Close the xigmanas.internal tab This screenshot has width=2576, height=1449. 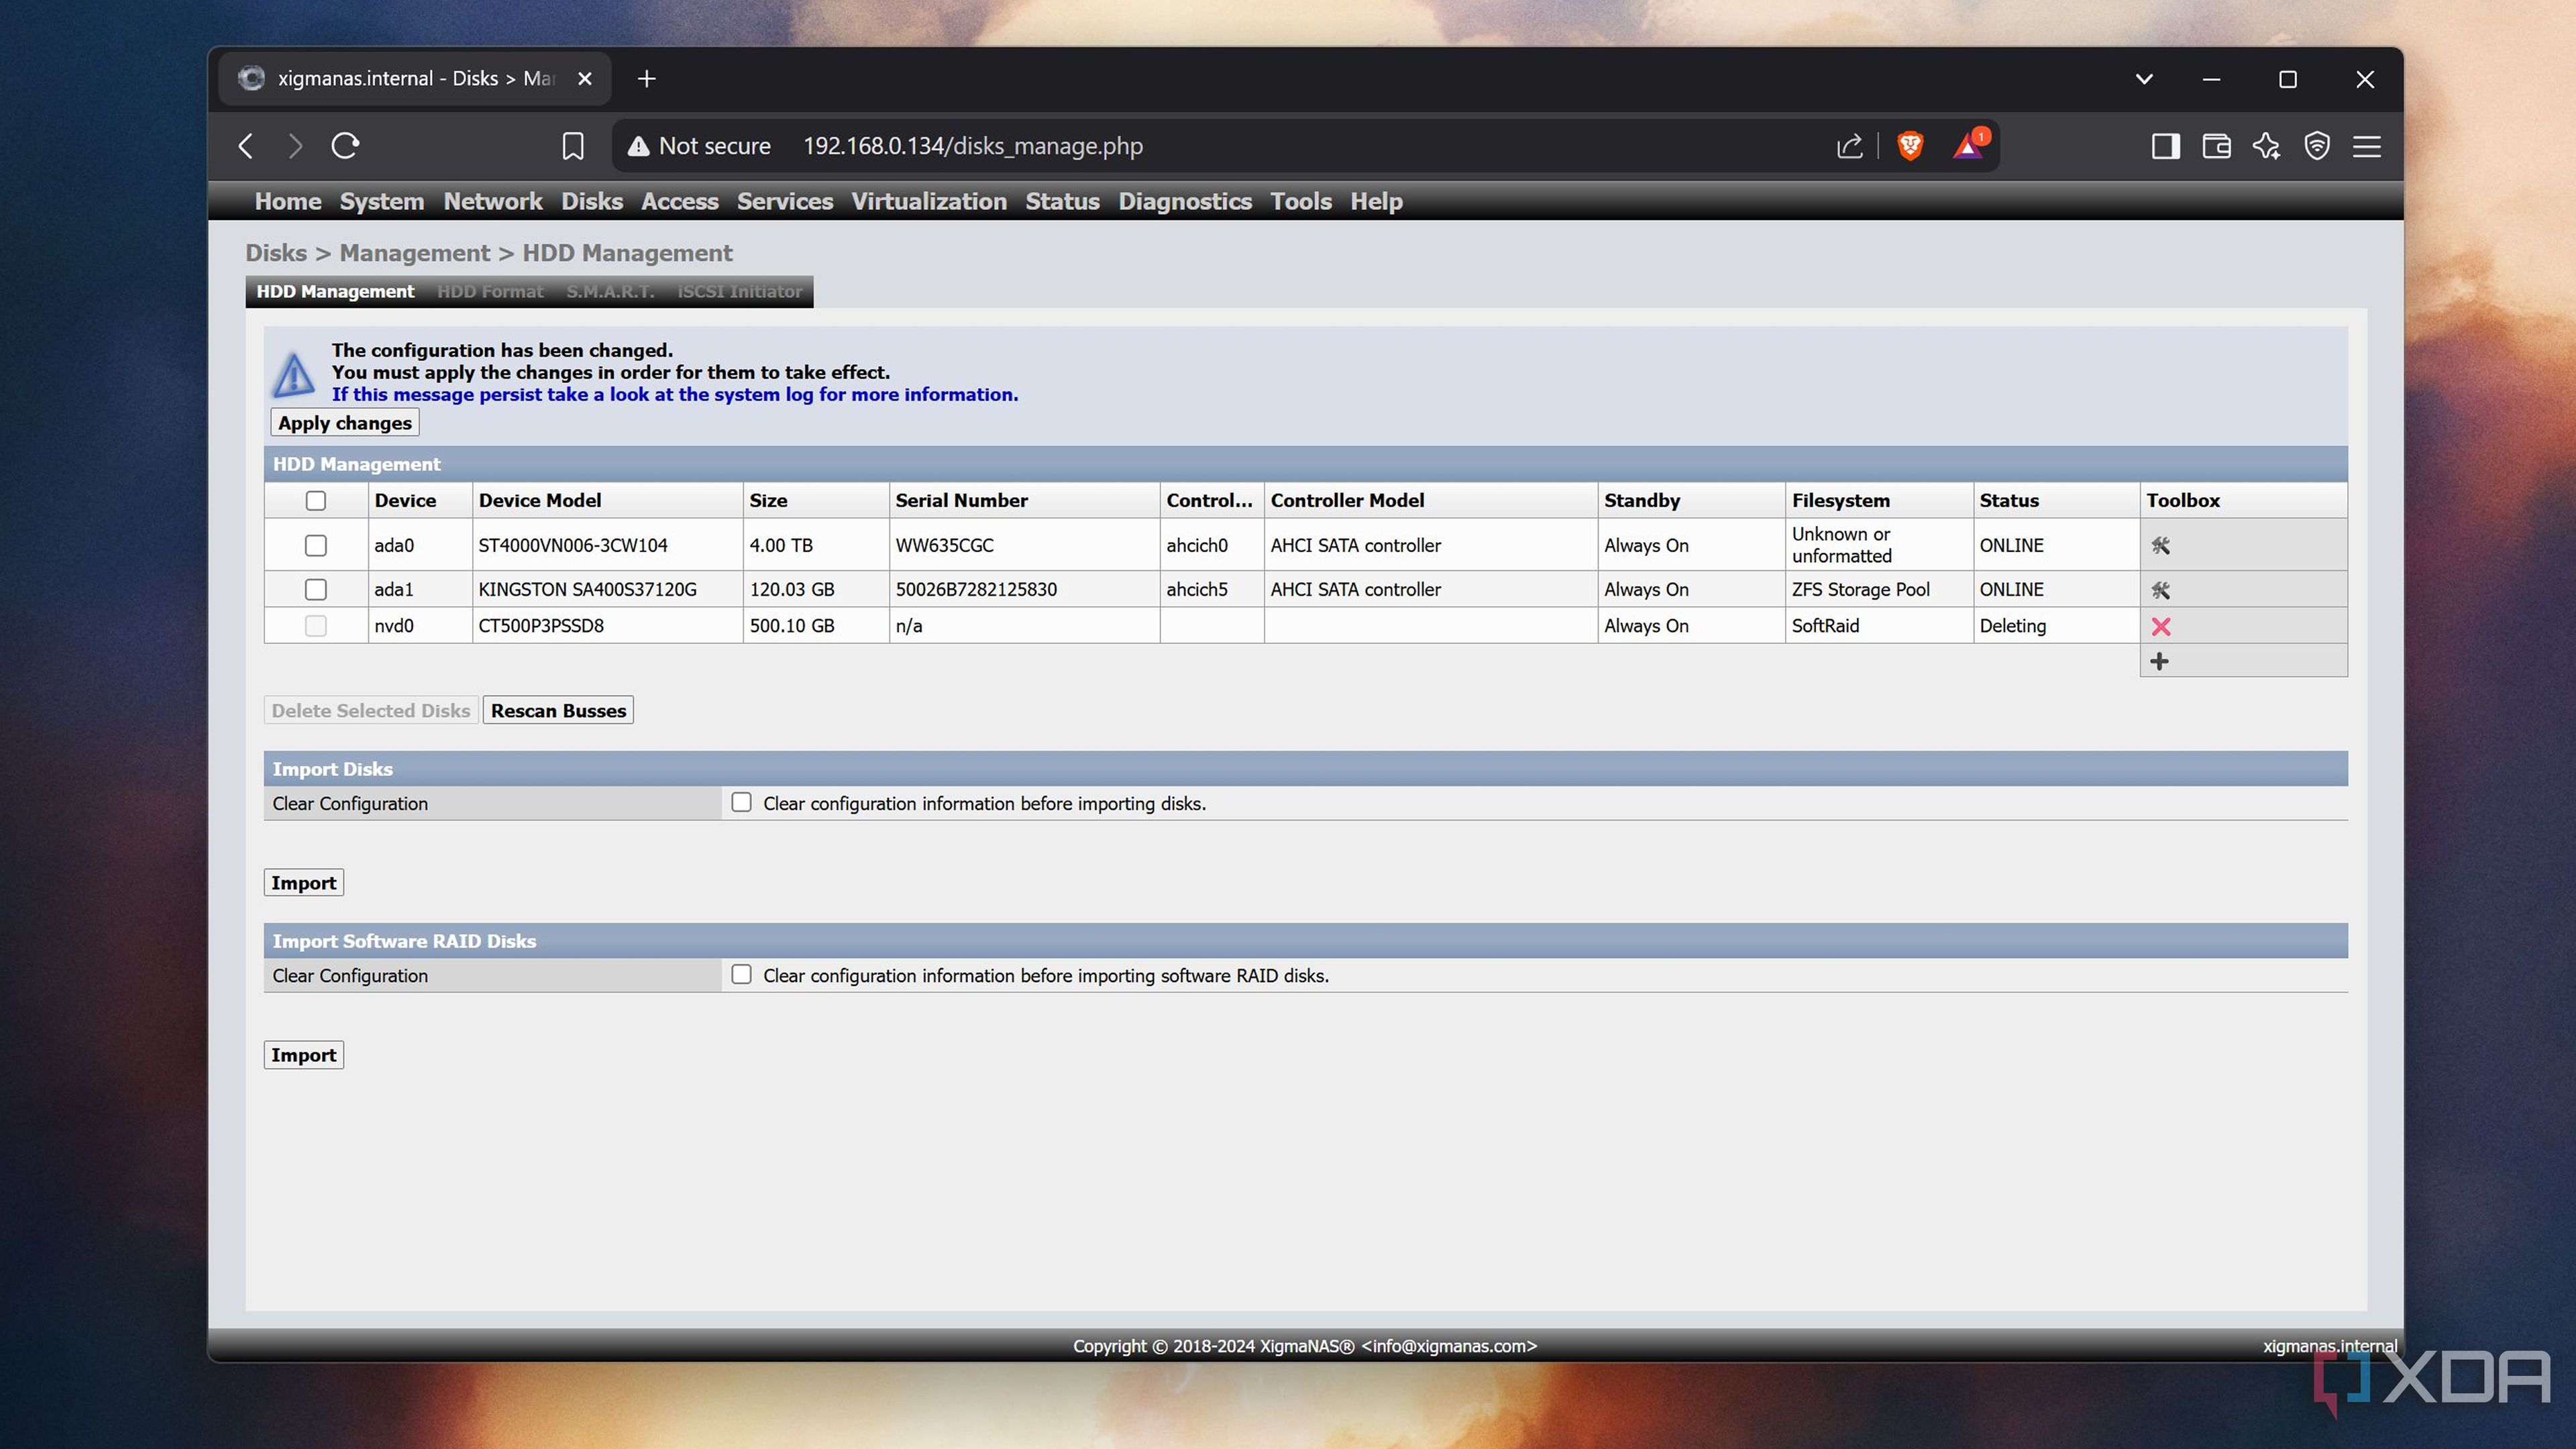(585, 79)
